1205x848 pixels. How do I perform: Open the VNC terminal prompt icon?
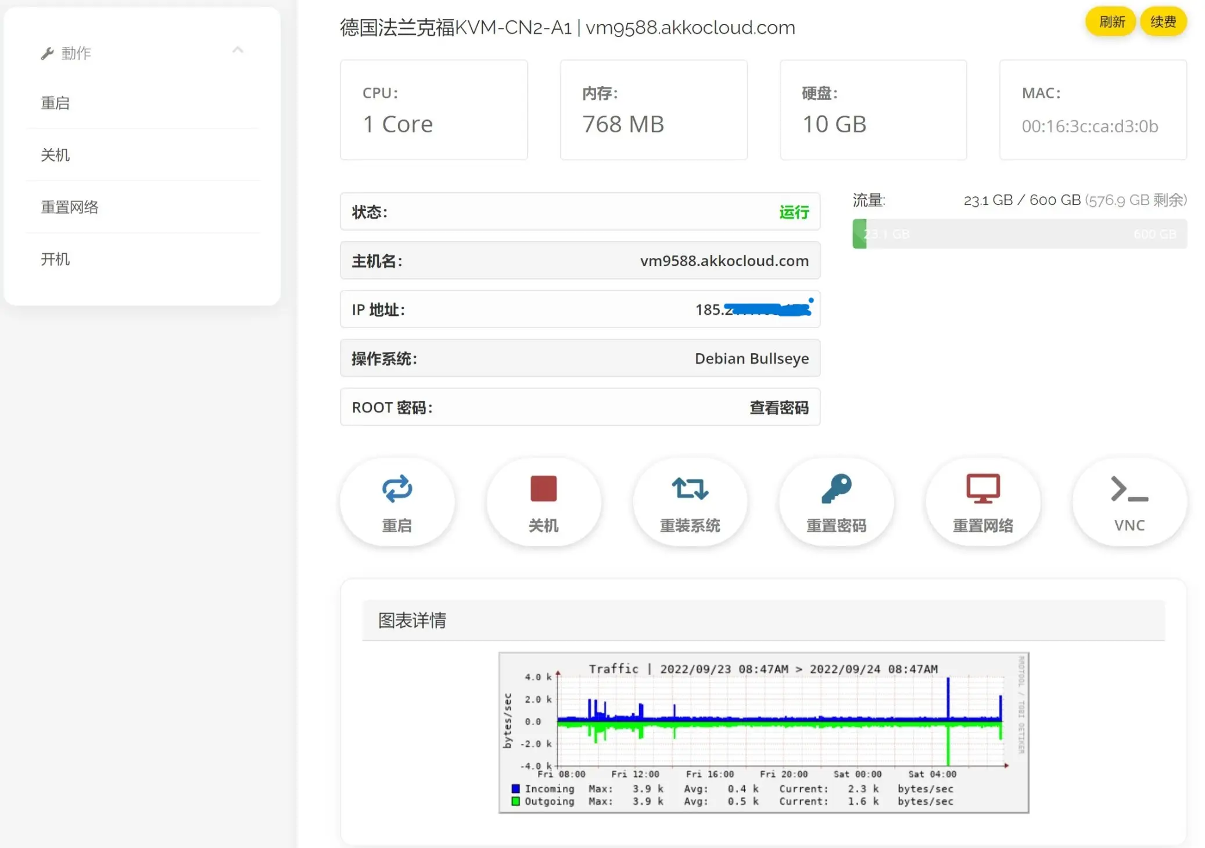[1129, 488]
